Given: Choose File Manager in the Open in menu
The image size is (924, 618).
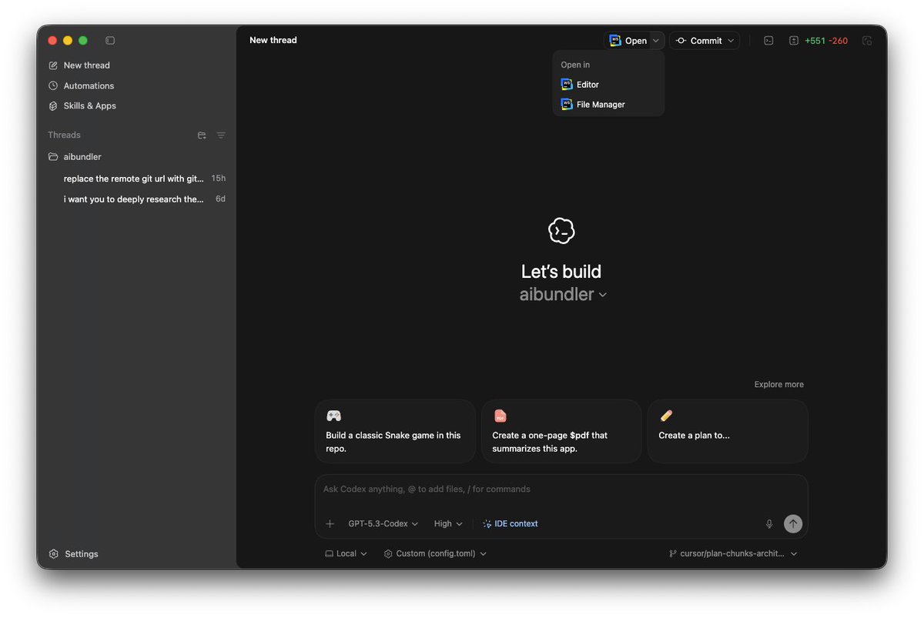Looking at the screenshot, I should pyautogui.click(x=608, y=105).
